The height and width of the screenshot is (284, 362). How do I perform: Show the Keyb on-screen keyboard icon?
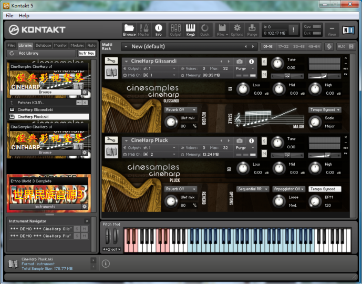[x=191, y=28]
